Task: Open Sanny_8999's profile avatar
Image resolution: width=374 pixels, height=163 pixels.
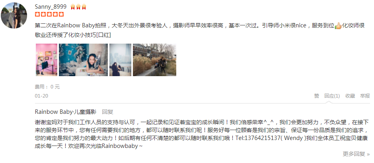Action: [x=14, y=15]
